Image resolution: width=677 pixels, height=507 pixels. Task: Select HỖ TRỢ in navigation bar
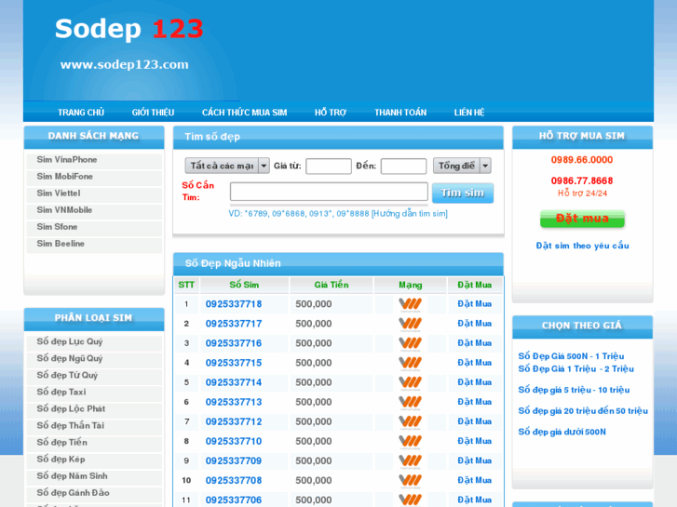(x=331, y=113)
